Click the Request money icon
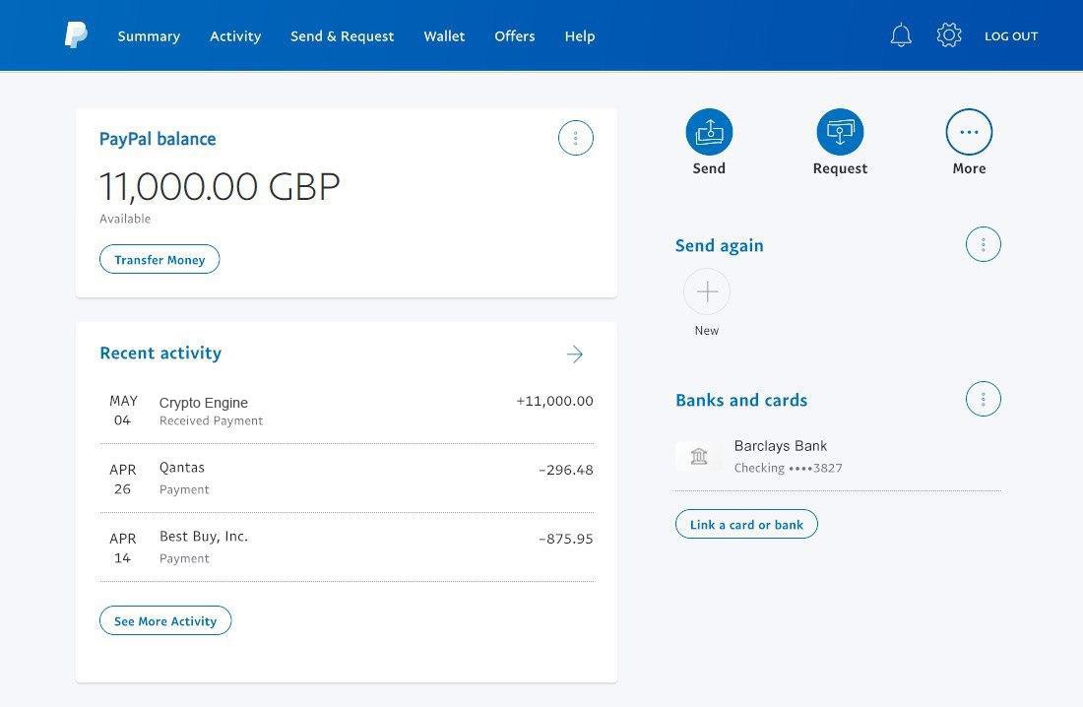The width and height of the screenshot is (1083, 707). coord(840,132)
